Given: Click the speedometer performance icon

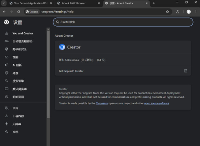Looking at the screenshot, I should [6, 57].
